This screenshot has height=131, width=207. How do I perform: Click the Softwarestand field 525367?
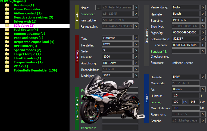tap(186, 39)
